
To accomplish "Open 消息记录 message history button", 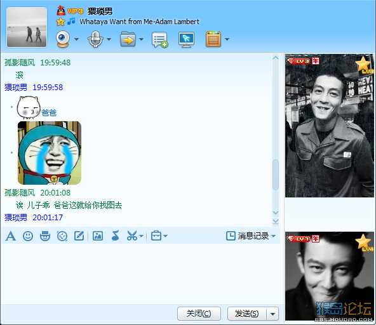I will point(248,236).
